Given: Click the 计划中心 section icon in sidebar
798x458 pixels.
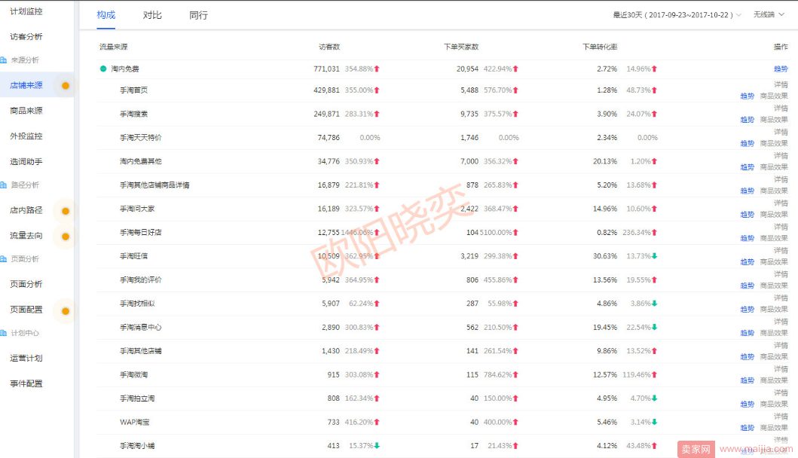Looking at the screenshot, I should [x=3, y=333].
